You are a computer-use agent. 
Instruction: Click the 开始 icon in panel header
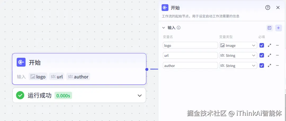(x=165, y=8)
